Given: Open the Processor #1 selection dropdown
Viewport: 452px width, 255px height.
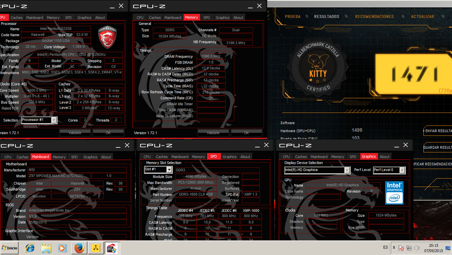Looking at the screenshot, I should point(39,120).
